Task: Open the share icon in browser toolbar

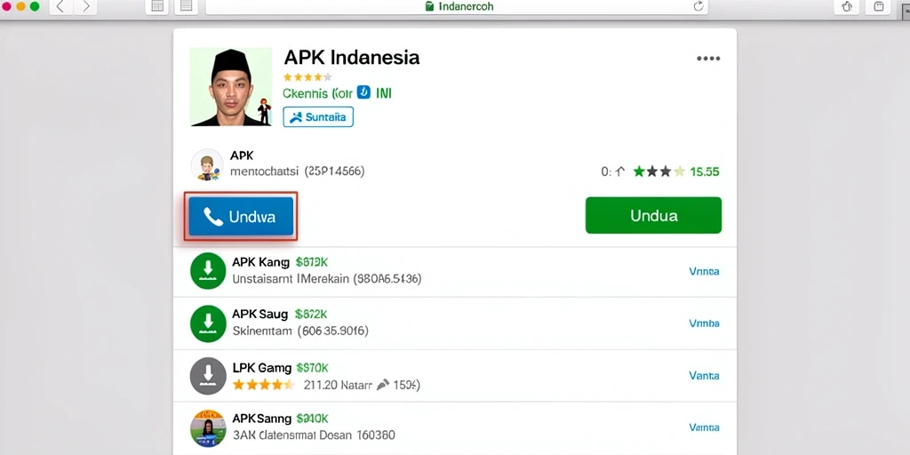Action: [847, 6]
